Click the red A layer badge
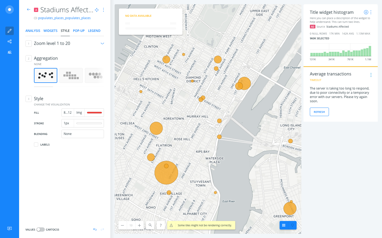Image resolution: width=382 pixels, height=238 pixels. point(36,10)
